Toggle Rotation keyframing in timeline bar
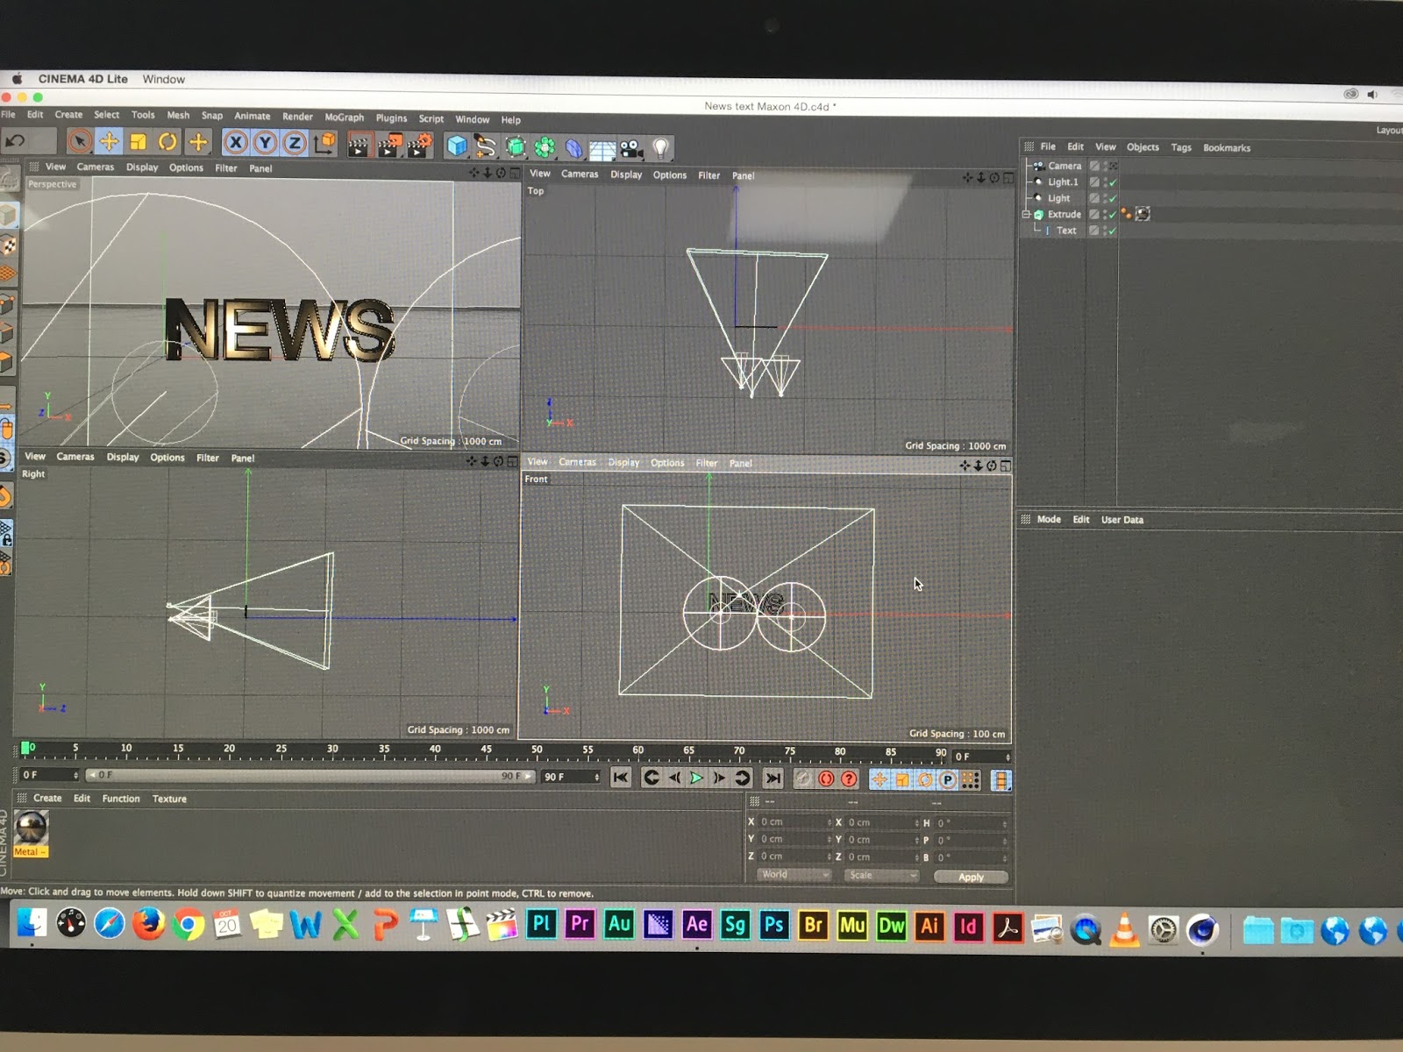The height and width of the screenshot is (1052, 1403). point(925,780)
